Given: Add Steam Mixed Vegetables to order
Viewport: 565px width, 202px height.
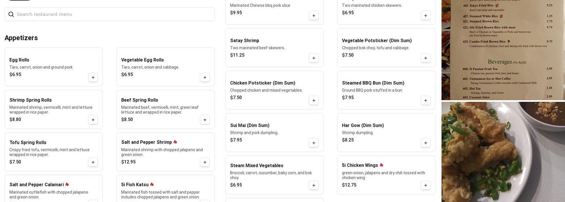Looking at the screenshot, I should pos(314,185).
